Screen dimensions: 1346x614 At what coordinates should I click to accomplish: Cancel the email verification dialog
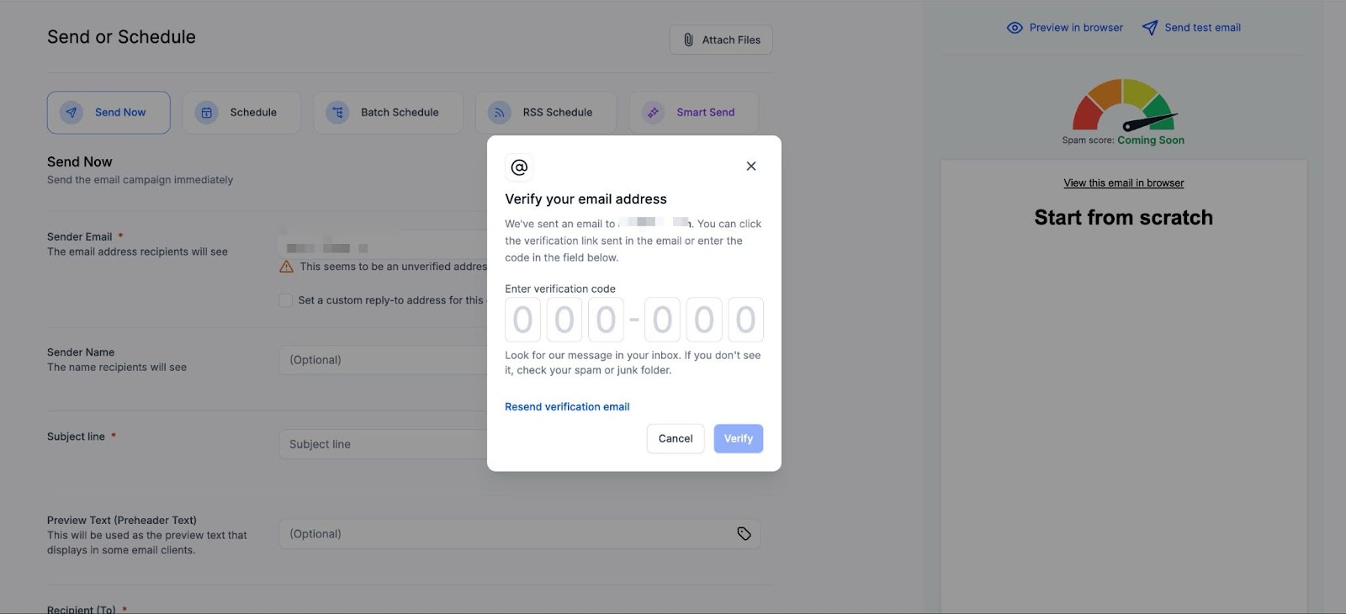tap(676, 439)
